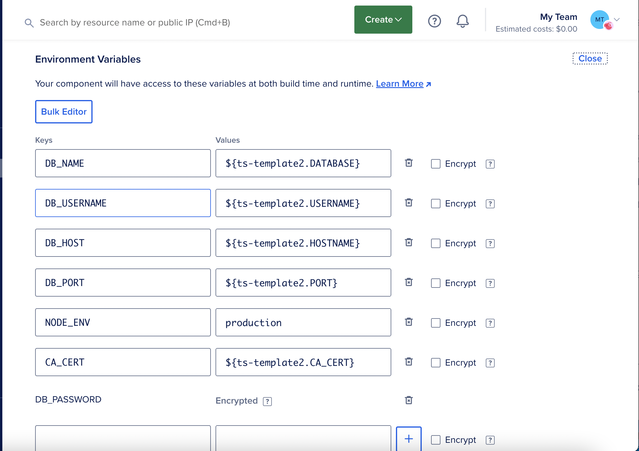
Task: Delete the DB_NAME variable row
Action: tap(409, 163)
